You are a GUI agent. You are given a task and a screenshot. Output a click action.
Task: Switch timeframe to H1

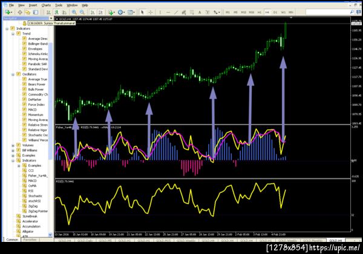point(260,12)
